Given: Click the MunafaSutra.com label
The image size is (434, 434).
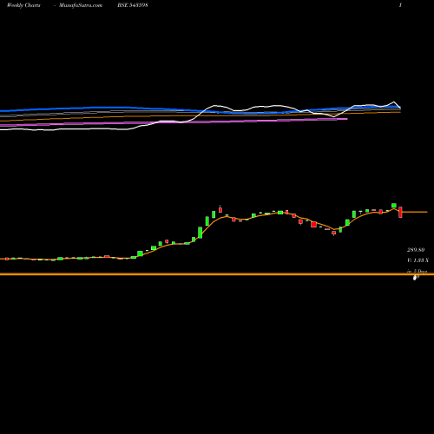Looking at the screenshot, I should (x=81, y=5).
